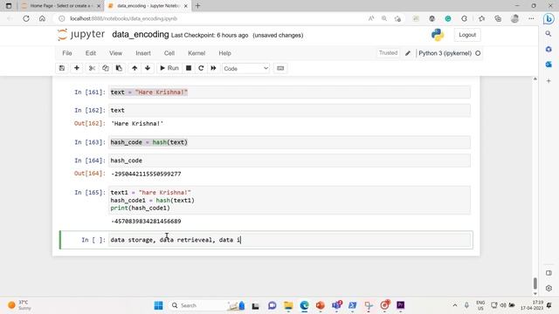Refresh the browser page
Image resolution: width=559 pixels, height=314 pixels.
[x=26, y=18]
